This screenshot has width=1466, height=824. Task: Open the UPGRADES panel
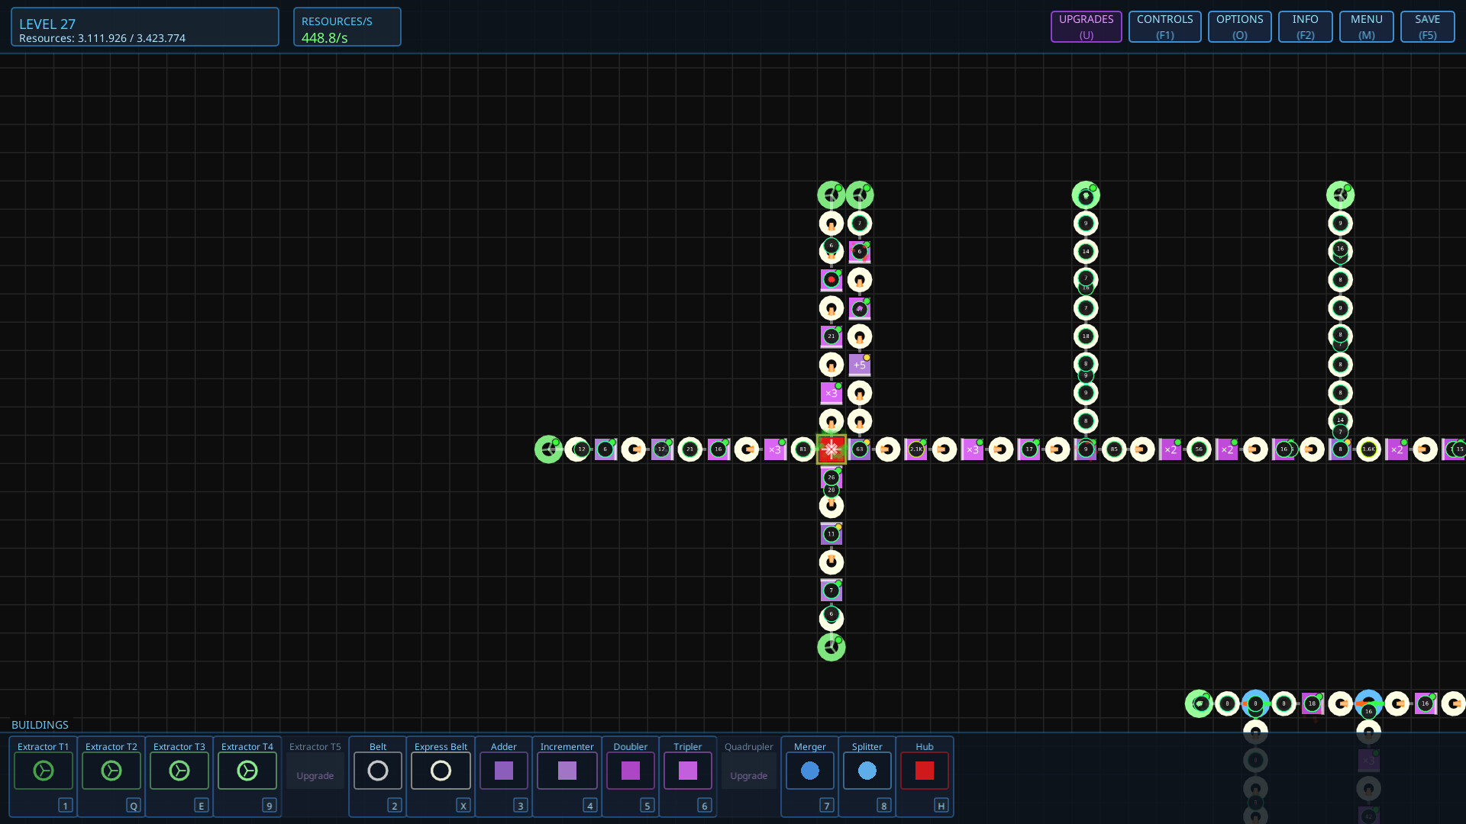pyautogui.click(x=1085, y=26)
